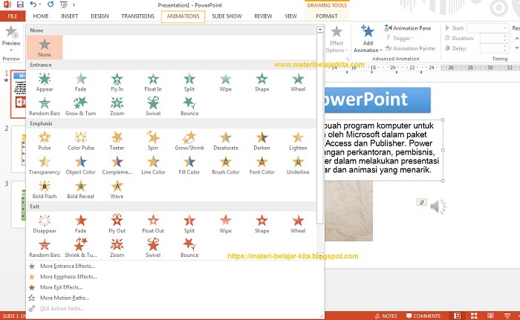This screenshot has width=520, height=320.
Task: Choose the Underline emphasis effect
Action: coord(298,166)
